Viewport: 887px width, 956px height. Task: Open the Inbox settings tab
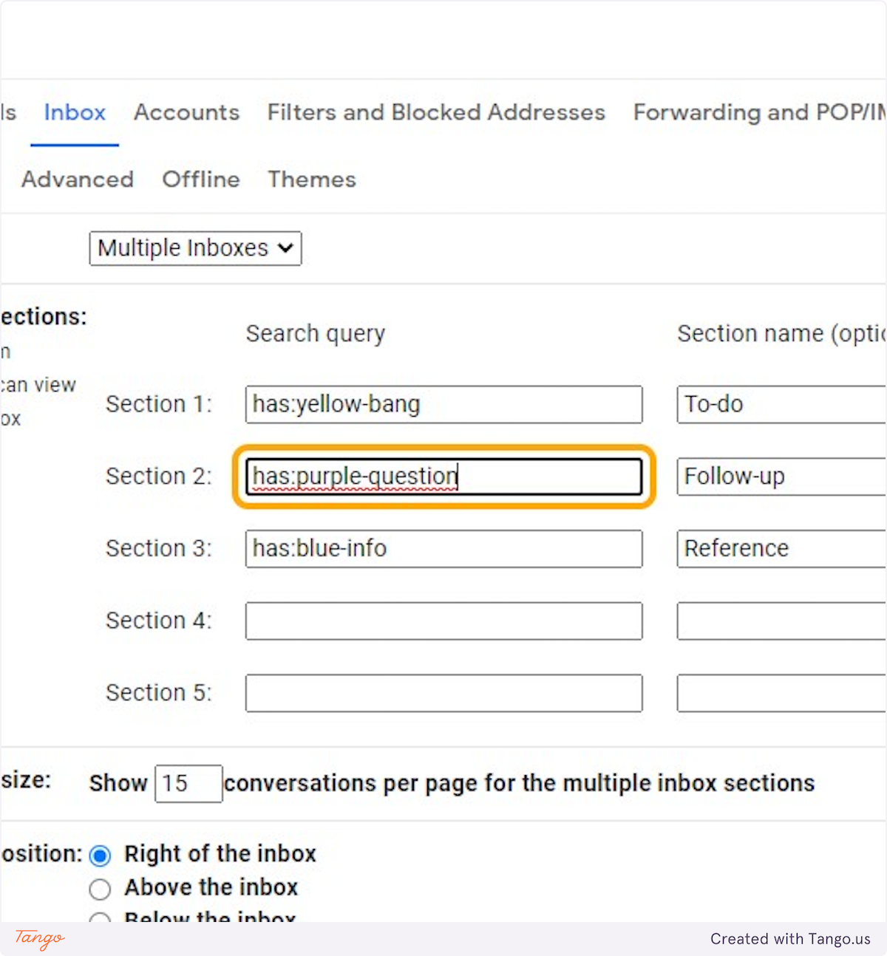(x=75, y=112)
